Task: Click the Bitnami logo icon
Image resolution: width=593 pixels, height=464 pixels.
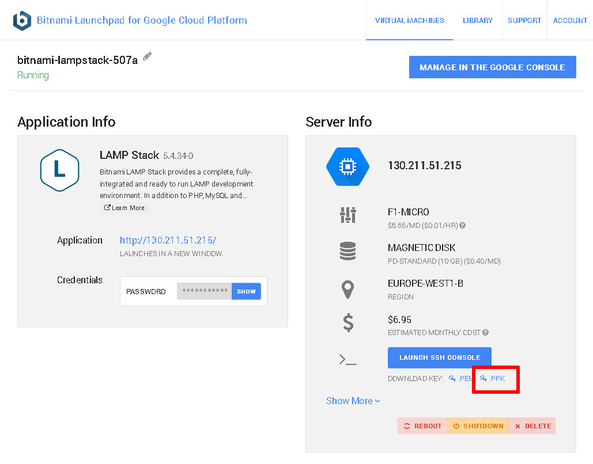Action: pos(22,20)
